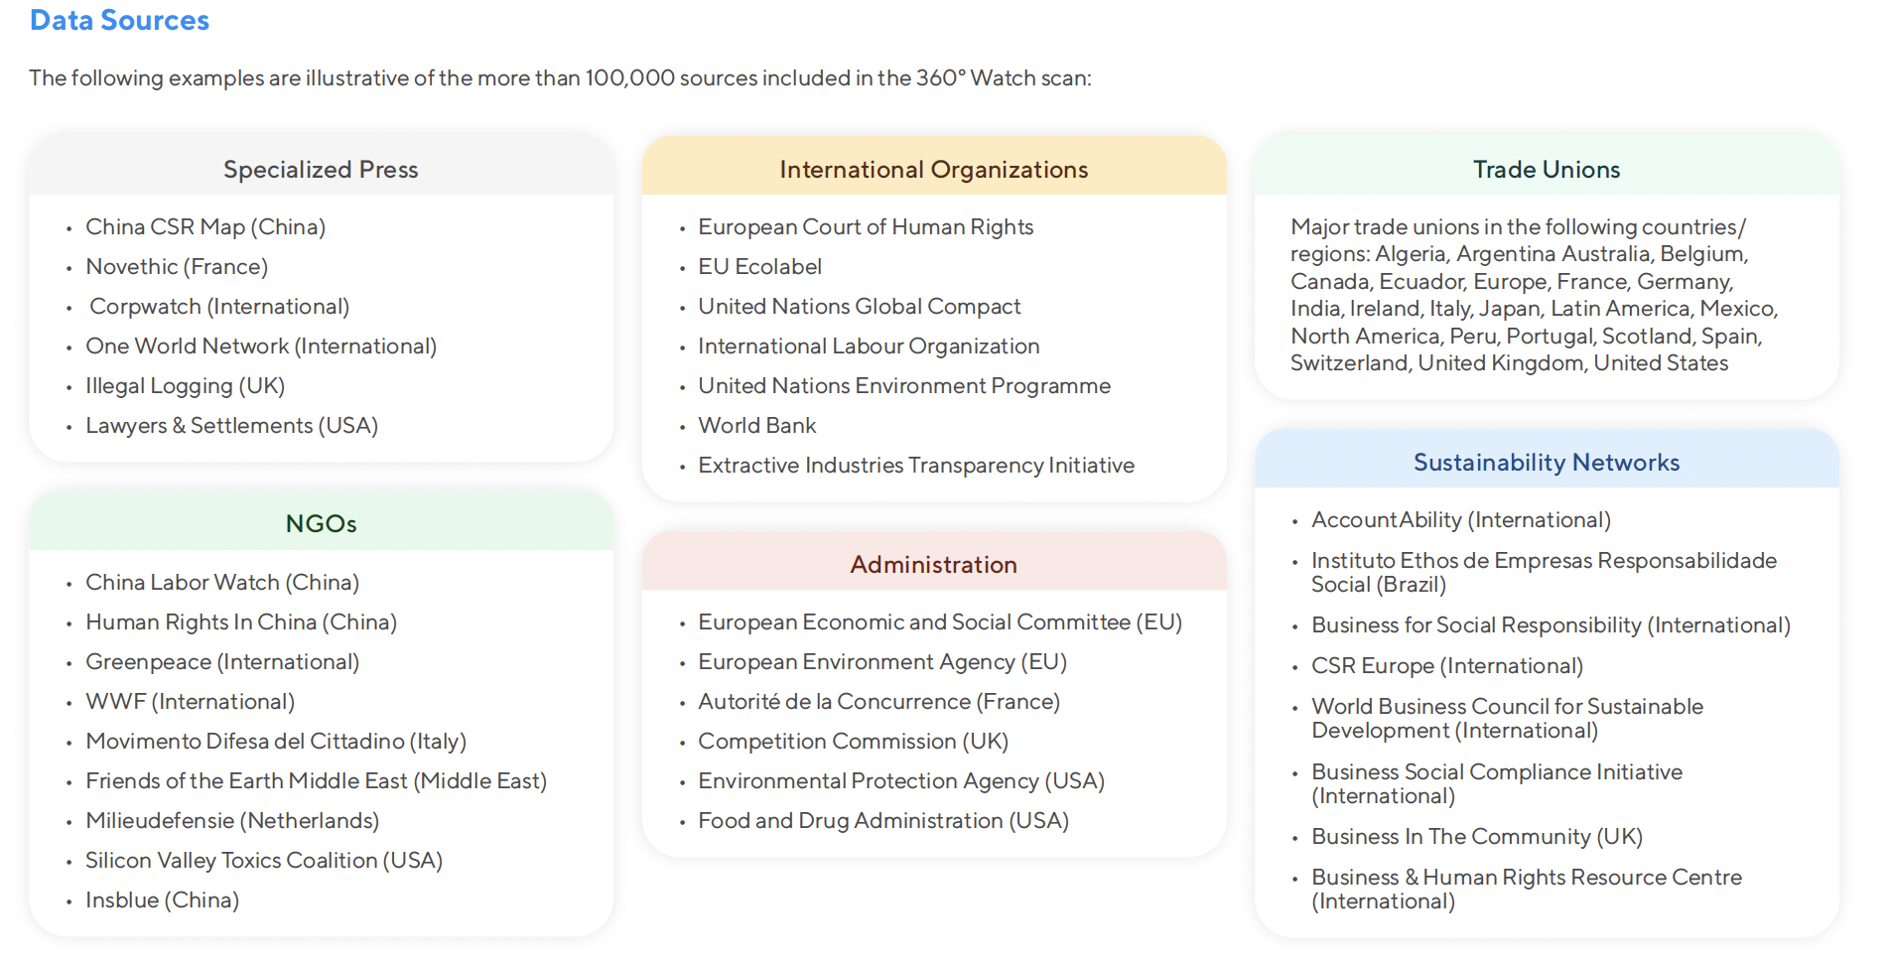Select Movimento Difesa del Cittadino (Italy)
The image size is (1892, 965).
(x=276, y=742)
